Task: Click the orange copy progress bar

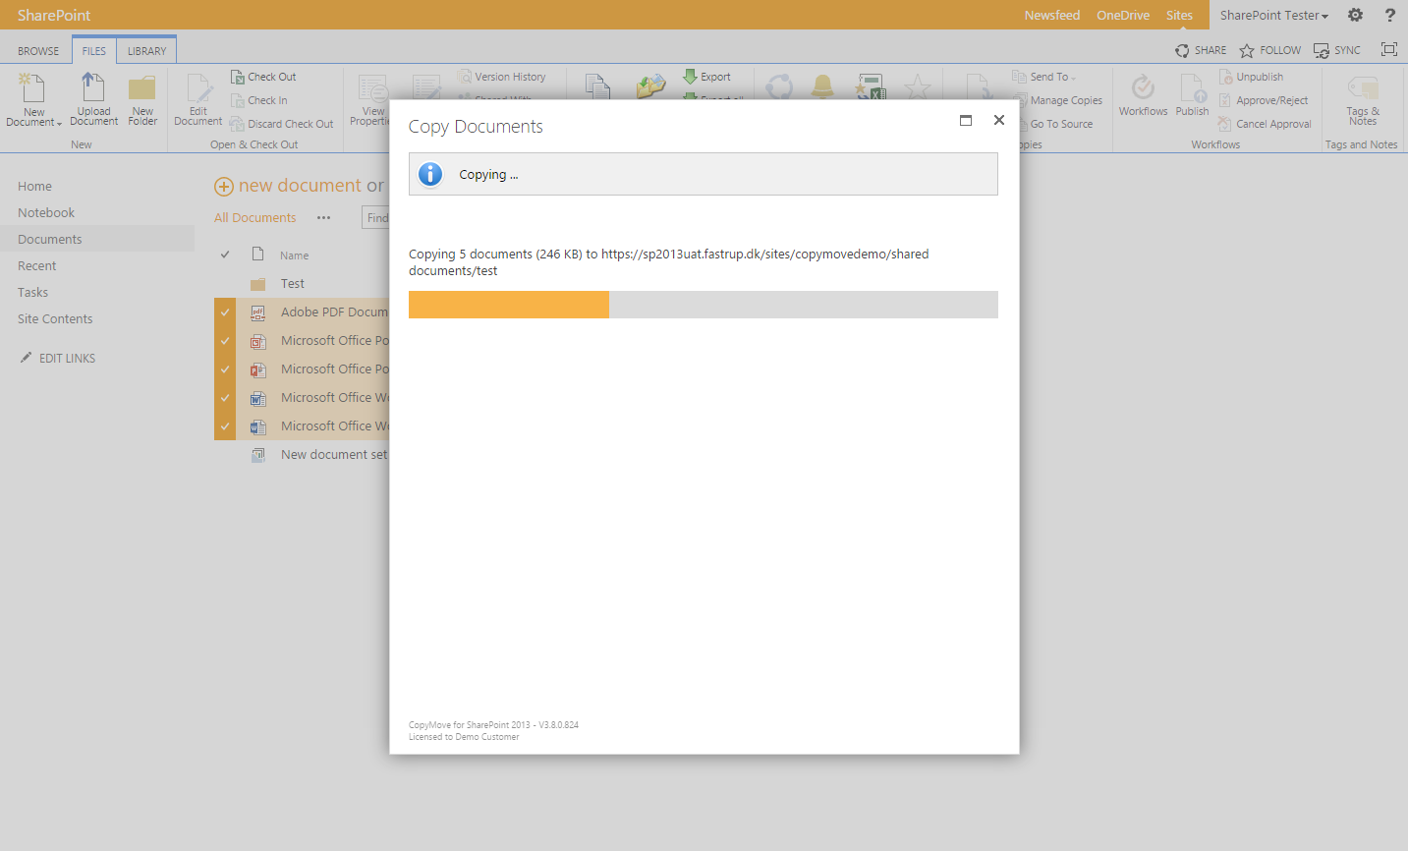Action: click(509, 305)
